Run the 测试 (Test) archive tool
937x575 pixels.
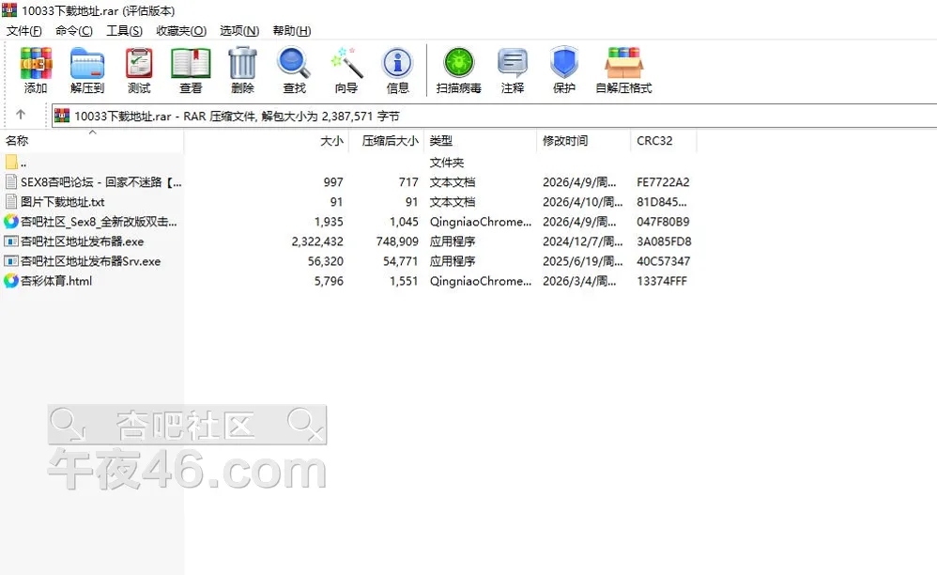click(139, 70)
